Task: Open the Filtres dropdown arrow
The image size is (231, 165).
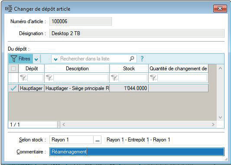Action: coord(36,59)
